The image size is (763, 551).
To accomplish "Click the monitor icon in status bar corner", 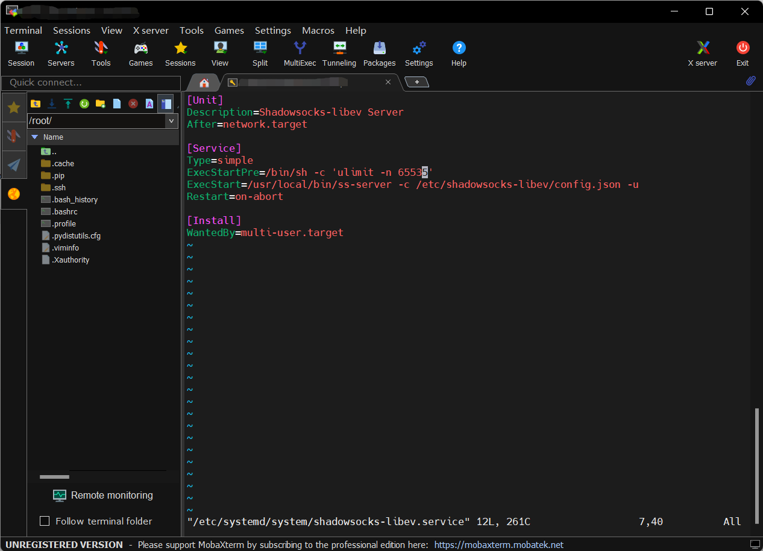I will click(755, 545).
